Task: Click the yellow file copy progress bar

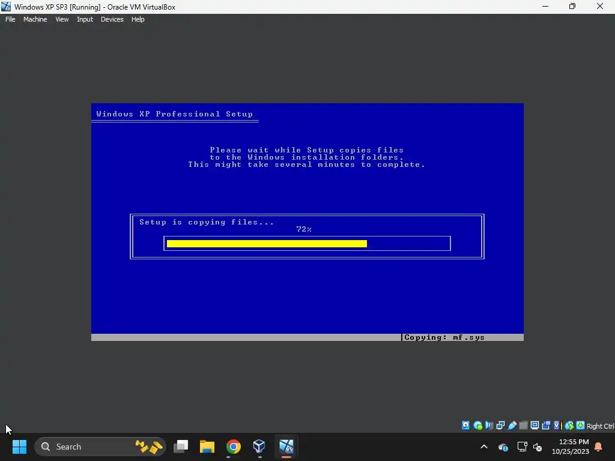Action: pyautogui.click(x=267, y=244)
